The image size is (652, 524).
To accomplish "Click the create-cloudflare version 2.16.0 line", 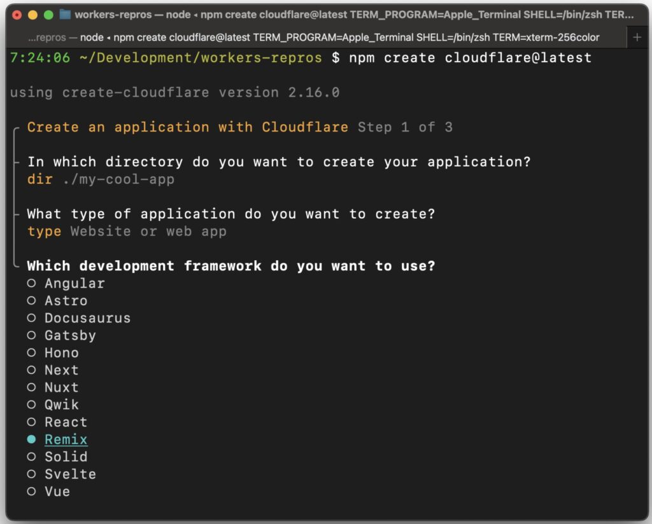I will pos(174,92).
